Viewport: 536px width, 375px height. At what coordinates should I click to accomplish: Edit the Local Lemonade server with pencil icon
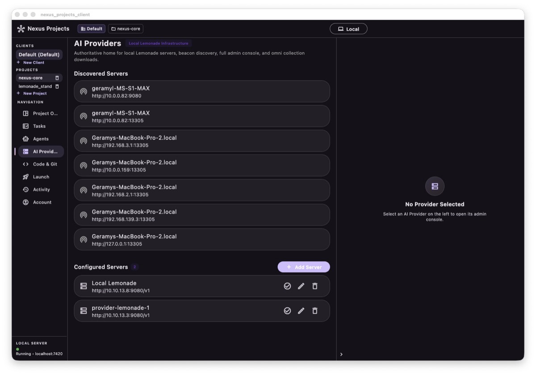(x=301, y=286)
